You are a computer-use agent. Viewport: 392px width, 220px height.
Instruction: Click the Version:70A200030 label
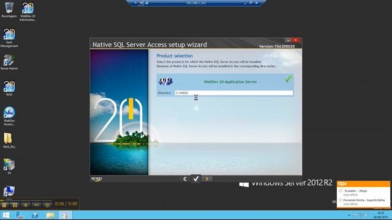coord(277,46)
